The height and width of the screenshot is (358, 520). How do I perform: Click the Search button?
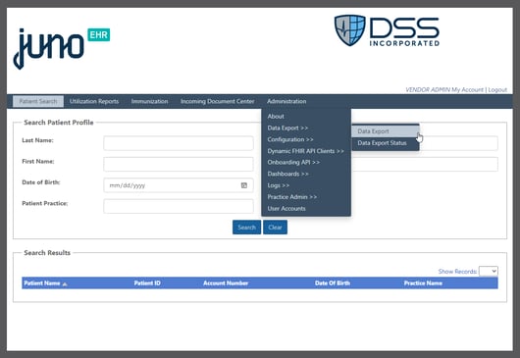[246, 228]
